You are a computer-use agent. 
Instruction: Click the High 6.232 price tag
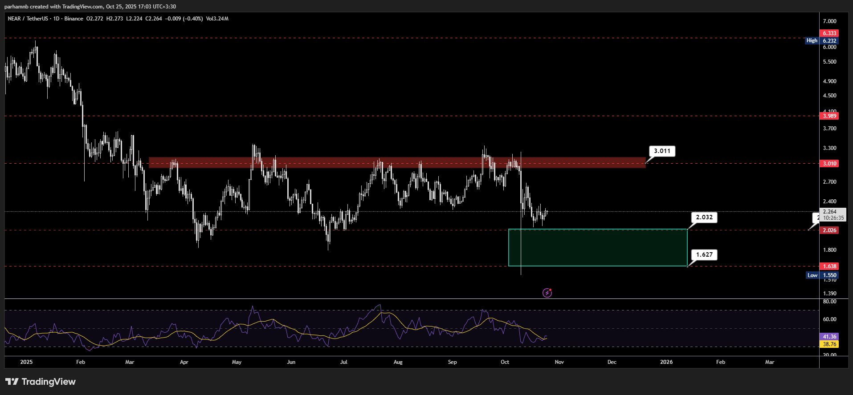click(822, 41)
